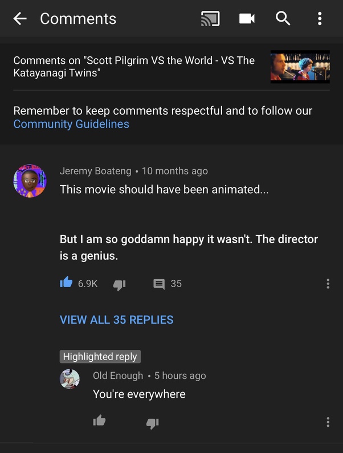Toggle like on Jeremy Boateng's comment
The width and height of the screenshot is (343, 453).
[66, 282]
